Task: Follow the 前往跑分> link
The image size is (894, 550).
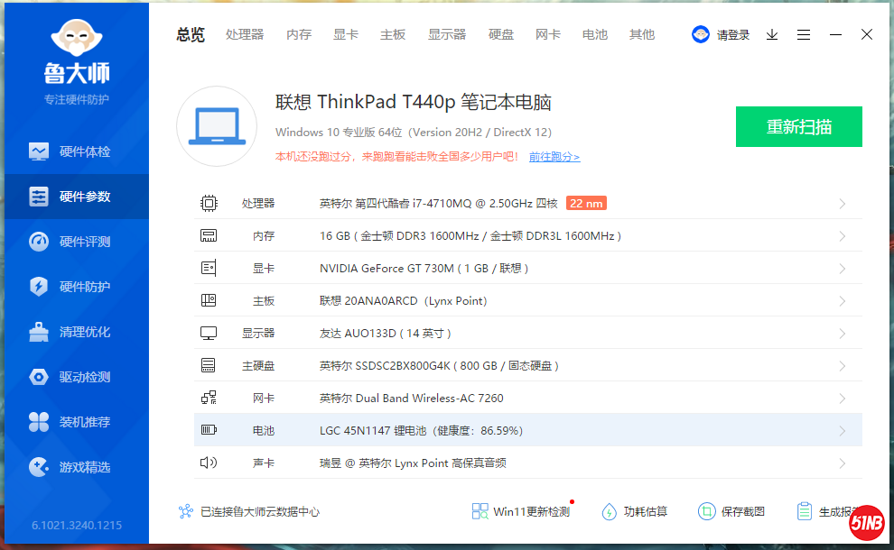Action: (554, 157)
